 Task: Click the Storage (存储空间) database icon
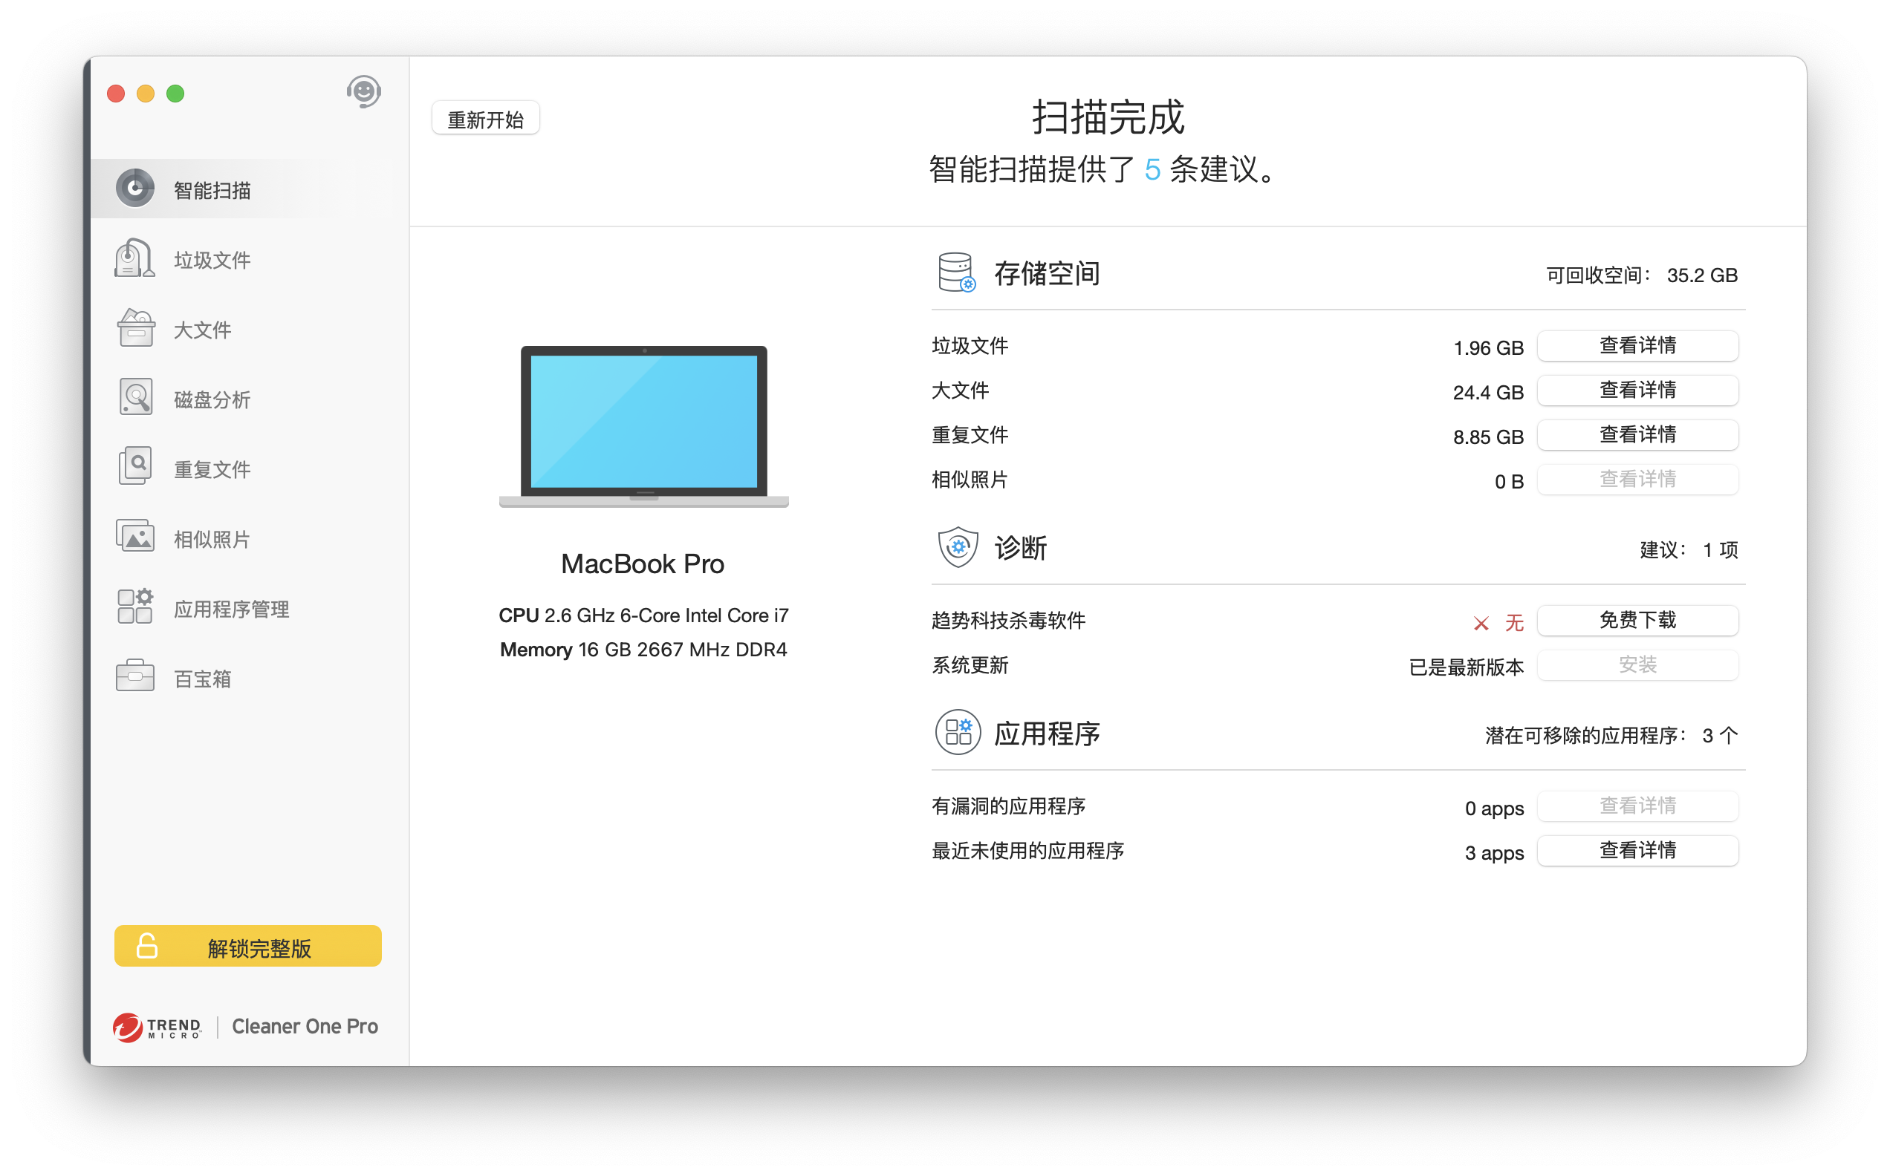(956, 273)
